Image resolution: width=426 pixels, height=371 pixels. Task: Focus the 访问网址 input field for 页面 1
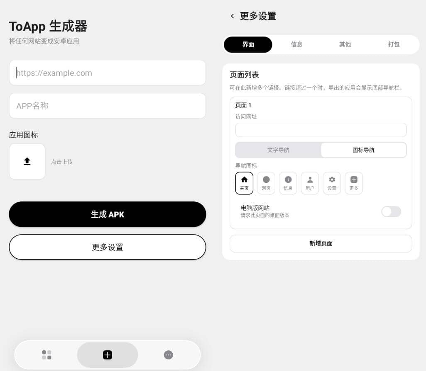pyautogui.click(x=321, y=130)
